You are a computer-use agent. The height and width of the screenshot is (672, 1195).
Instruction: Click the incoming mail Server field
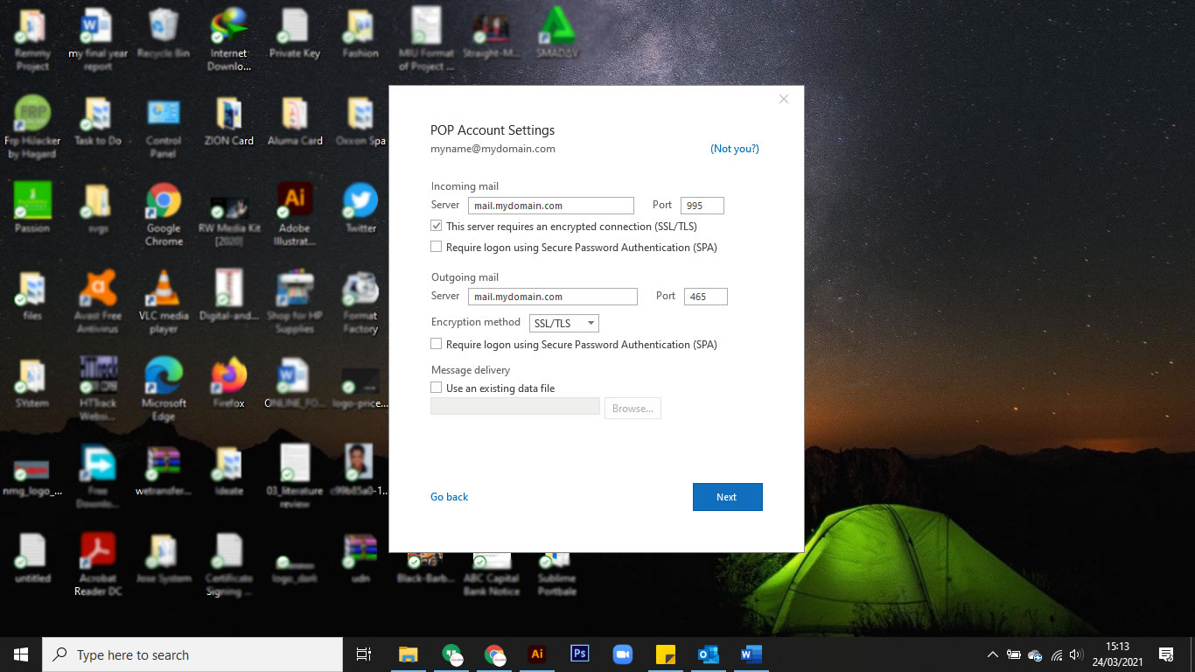pos(551,206)
